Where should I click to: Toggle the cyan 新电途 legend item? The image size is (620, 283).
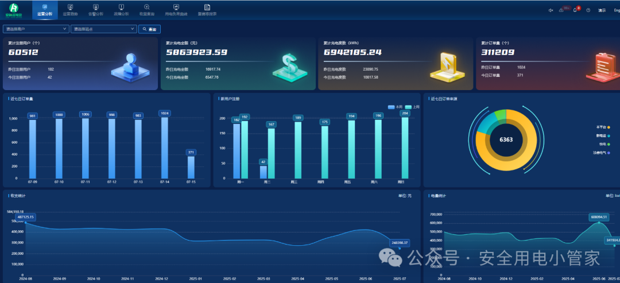click(603, 135)
